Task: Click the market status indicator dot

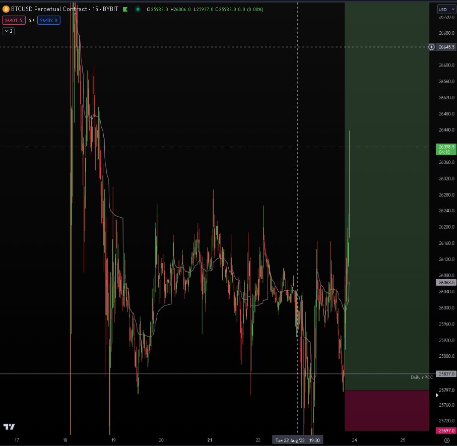Action: tap(138, 10)
